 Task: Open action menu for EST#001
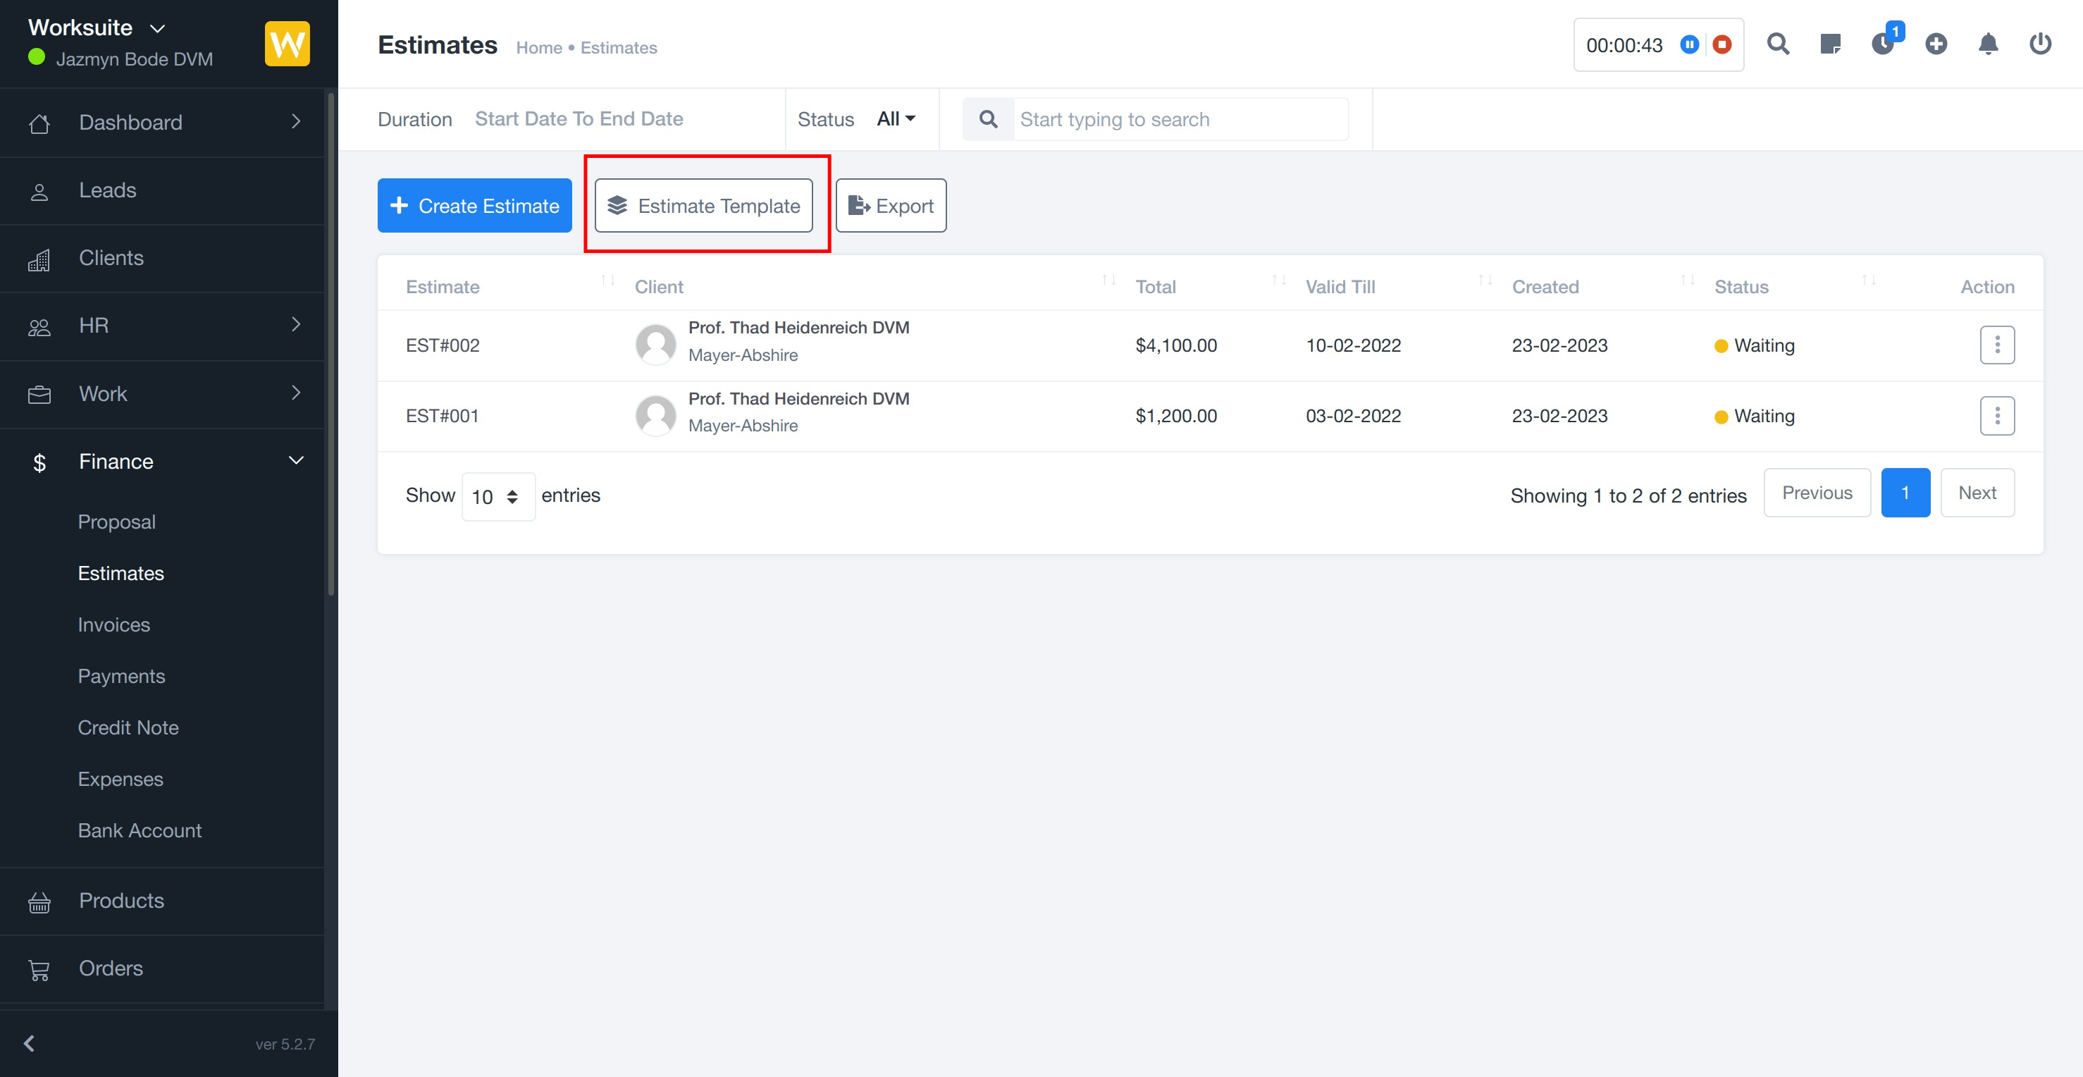pos(1996,416)
